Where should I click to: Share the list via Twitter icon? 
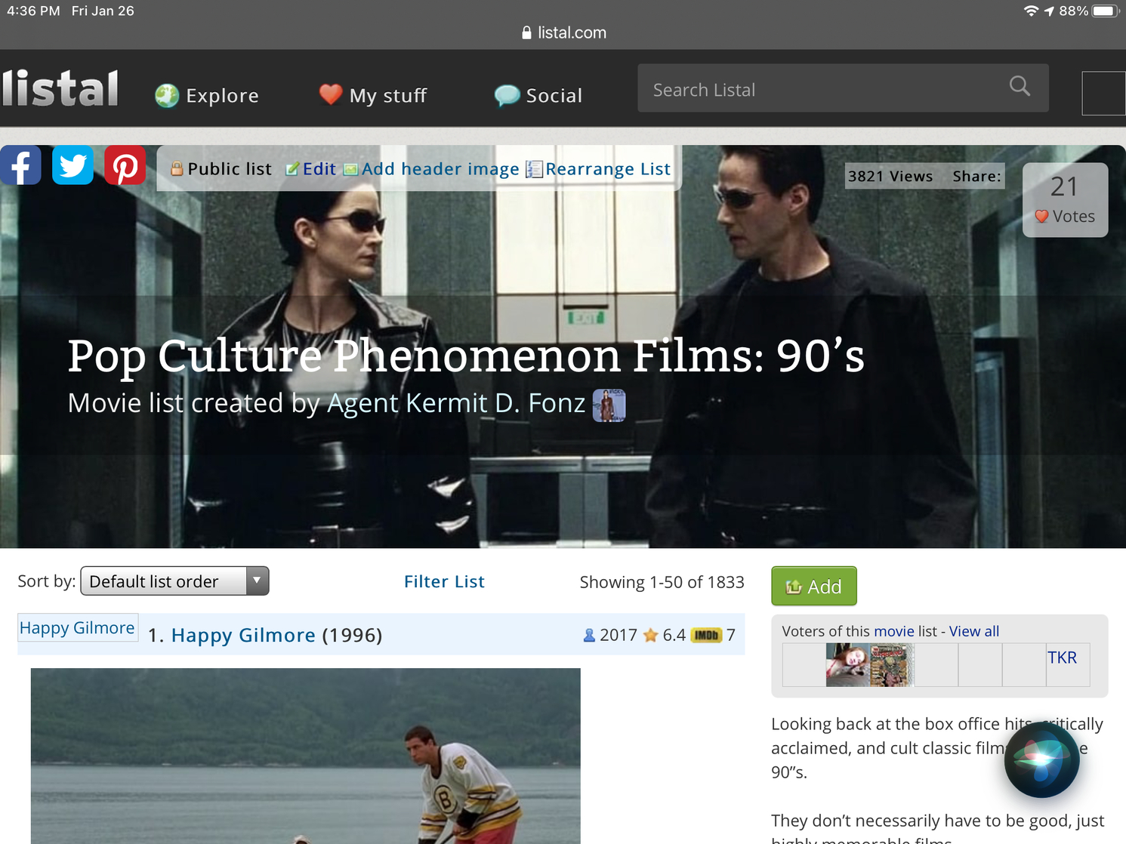72,165
